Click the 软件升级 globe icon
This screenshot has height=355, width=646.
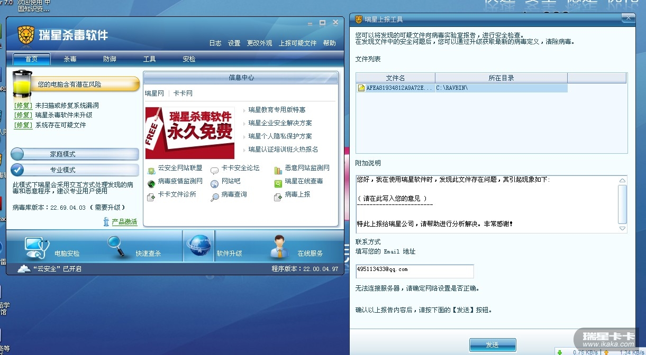point(199,246)
